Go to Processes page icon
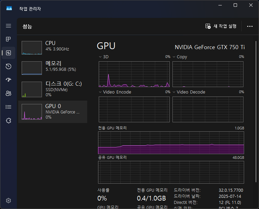The width and height of the screenshot is (259, 209). coord(8,39)
